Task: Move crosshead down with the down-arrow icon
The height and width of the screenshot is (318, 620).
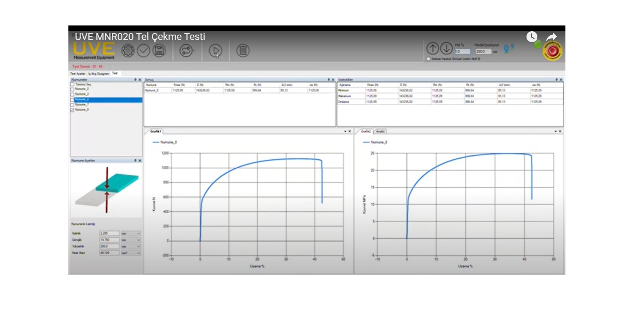Action: [x=446, y=48]
